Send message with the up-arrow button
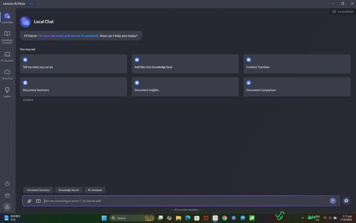 click(333, 201)
